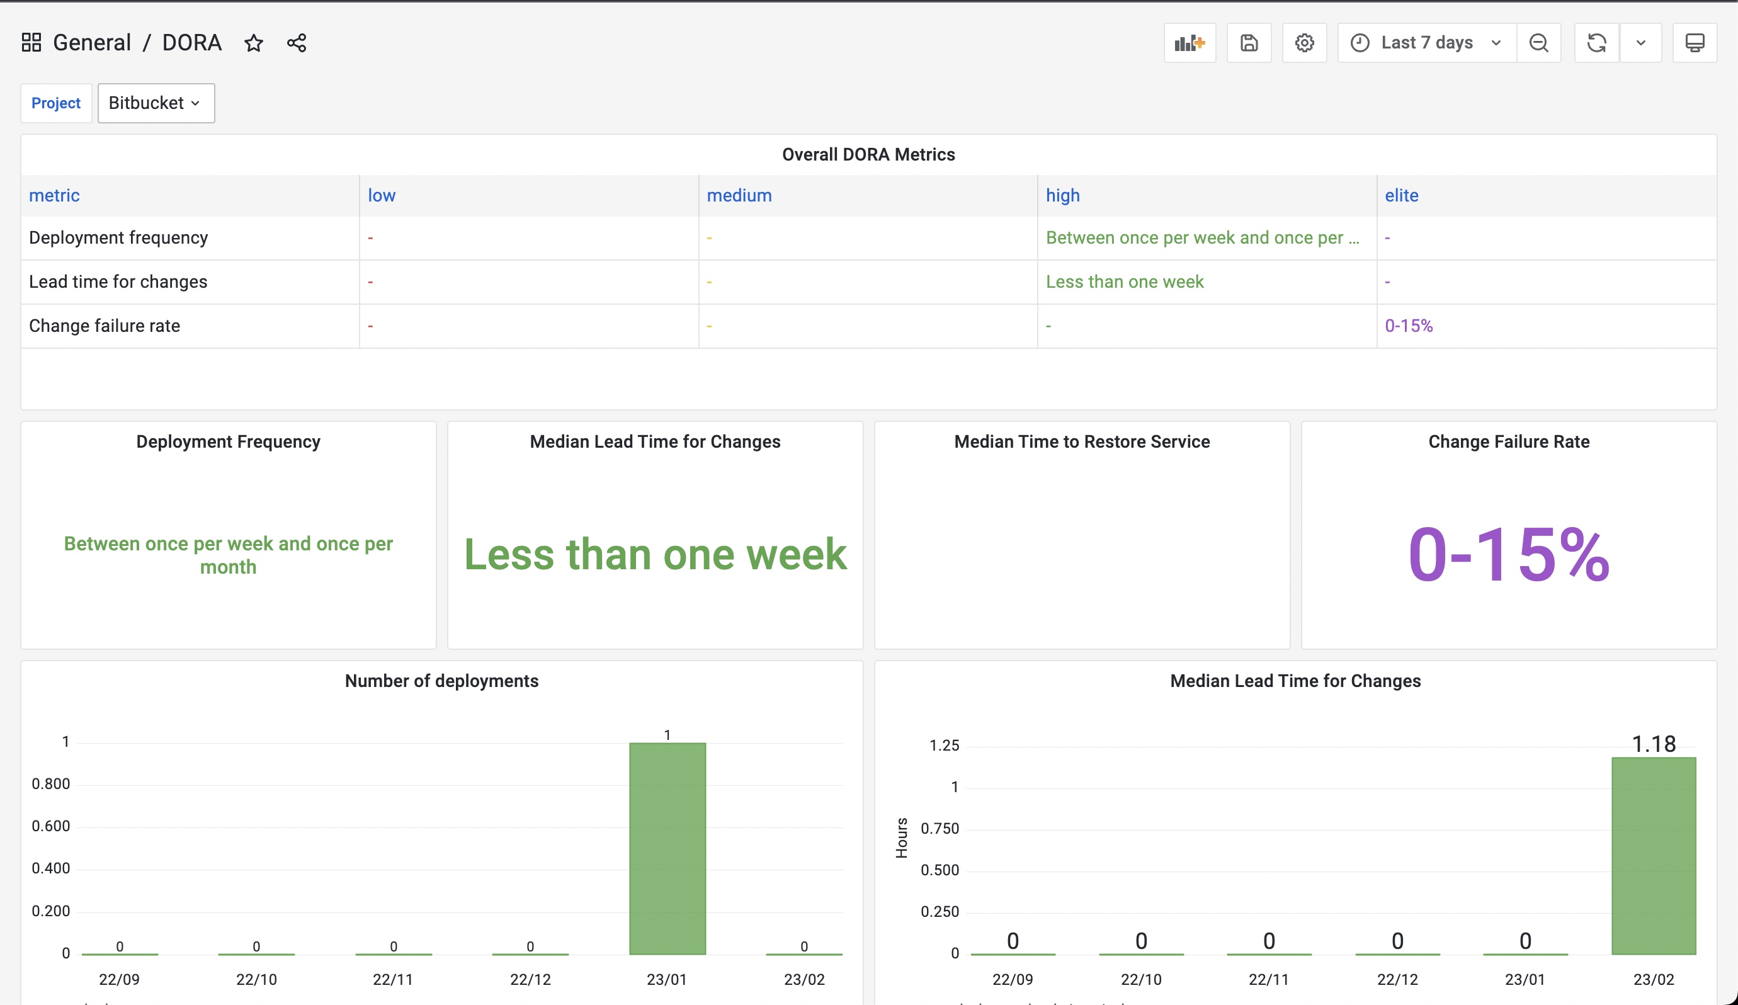Sort table by elite column header

click(1402, 195)
